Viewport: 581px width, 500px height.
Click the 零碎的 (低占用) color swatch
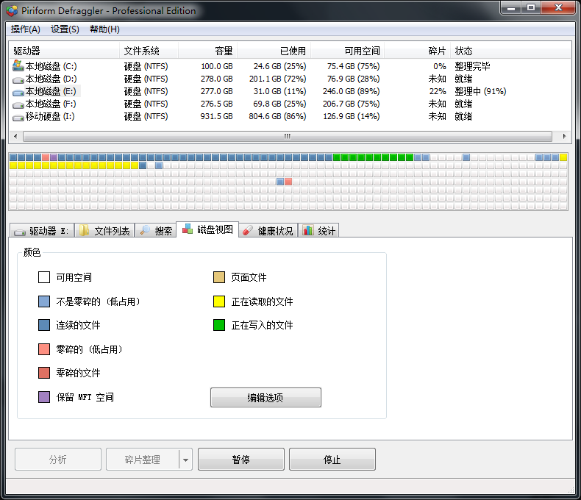[44, 349]
